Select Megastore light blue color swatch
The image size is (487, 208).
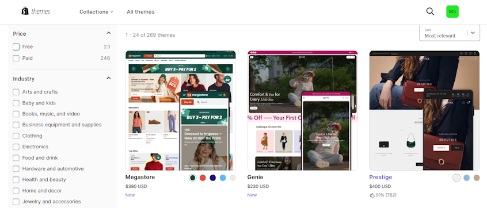(x=223, y=178)
